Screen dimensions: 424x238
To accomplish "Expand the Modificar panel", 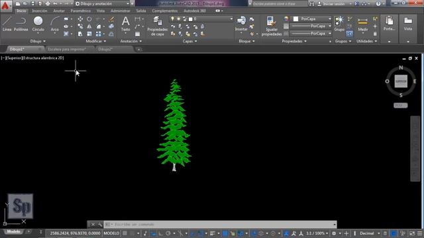I will (95, 41).
